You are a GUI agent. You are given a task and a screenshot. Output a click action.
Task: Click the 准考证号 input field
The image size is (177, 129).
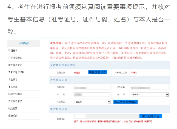92,87
